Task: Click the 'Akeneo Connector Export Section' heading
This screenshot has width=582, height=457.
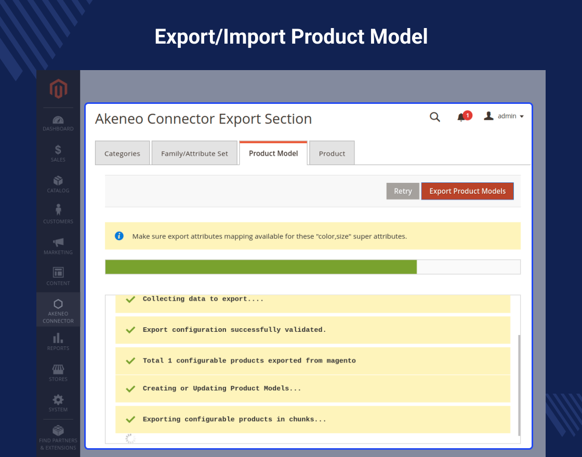Action: (203, 119)
